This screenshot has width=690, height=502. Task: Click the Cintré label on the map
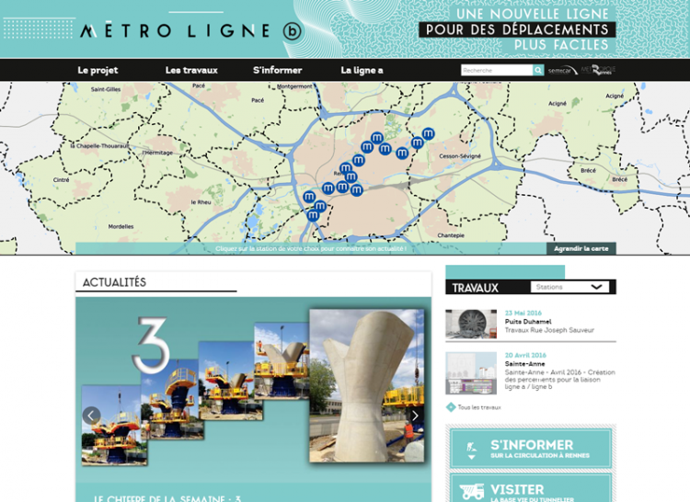coord(61,180)
